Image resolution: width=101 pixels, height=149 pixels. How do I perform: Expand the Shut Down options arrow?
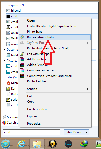87,132
